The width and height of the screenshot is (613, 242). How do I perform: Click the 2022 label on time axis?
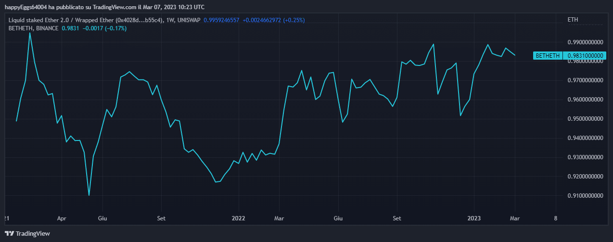pyautogui.click(x=238, y=218)
